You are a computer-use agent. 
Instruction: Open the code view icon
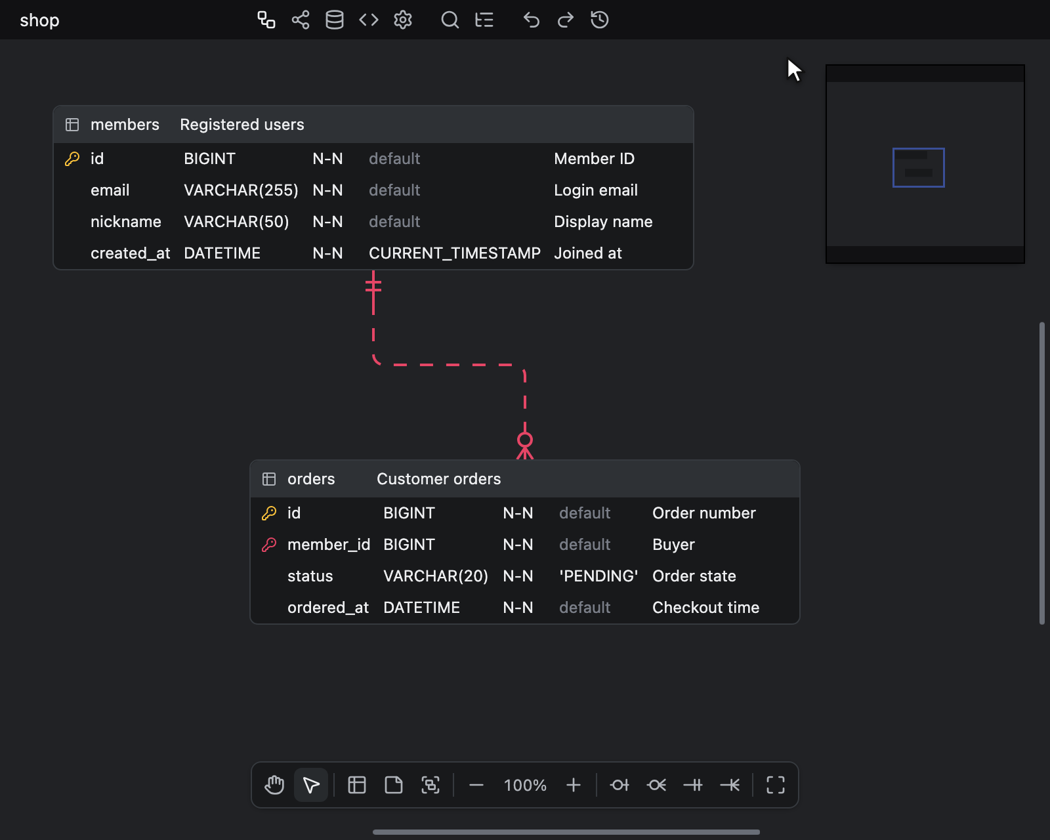click(369, 20)
